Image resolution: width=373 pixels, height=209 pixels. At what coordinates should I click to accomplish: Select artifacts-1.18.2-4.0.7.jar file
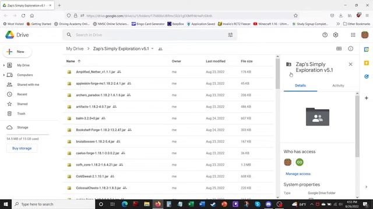coord(168,107)
